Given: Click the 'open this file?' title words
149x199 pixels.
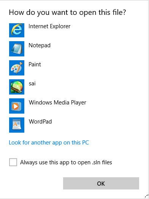Looking at the screenshot, I should click(x=103, y=13).
